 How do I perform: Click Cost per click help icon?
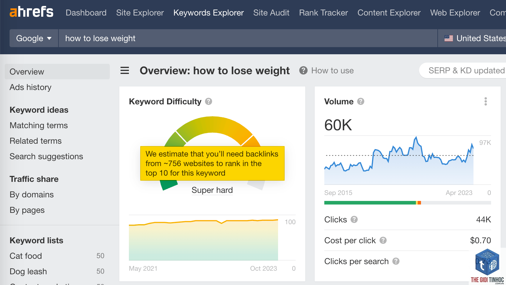coord(383,240)
